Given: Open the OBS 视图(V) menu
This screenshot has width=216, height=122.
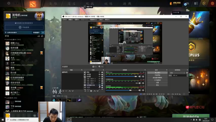Looking at the screenshot, I should (x=77, y=20).
